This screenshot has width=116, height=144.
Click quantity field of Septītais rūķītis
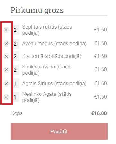click(16, 30)
